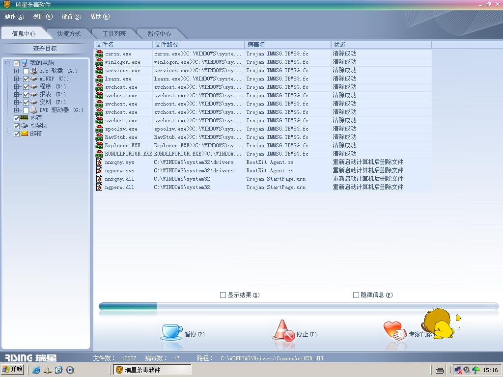
Task: Click the keyboard language bar icon
Action: [440, 370]
